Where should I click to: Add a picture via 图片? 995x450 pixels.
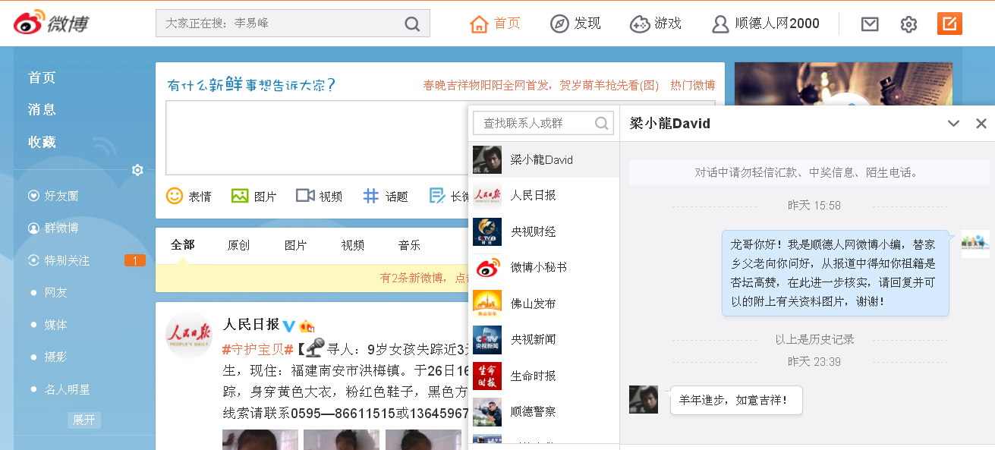(x=253, y=196)
